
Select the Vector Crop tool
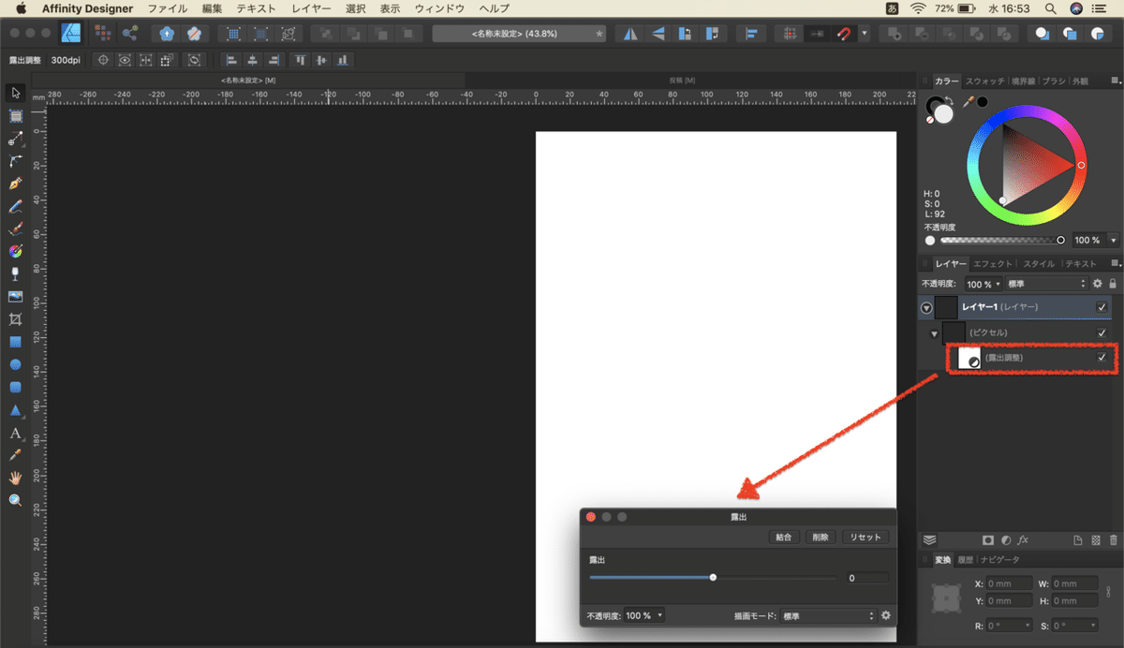[15, 319]
